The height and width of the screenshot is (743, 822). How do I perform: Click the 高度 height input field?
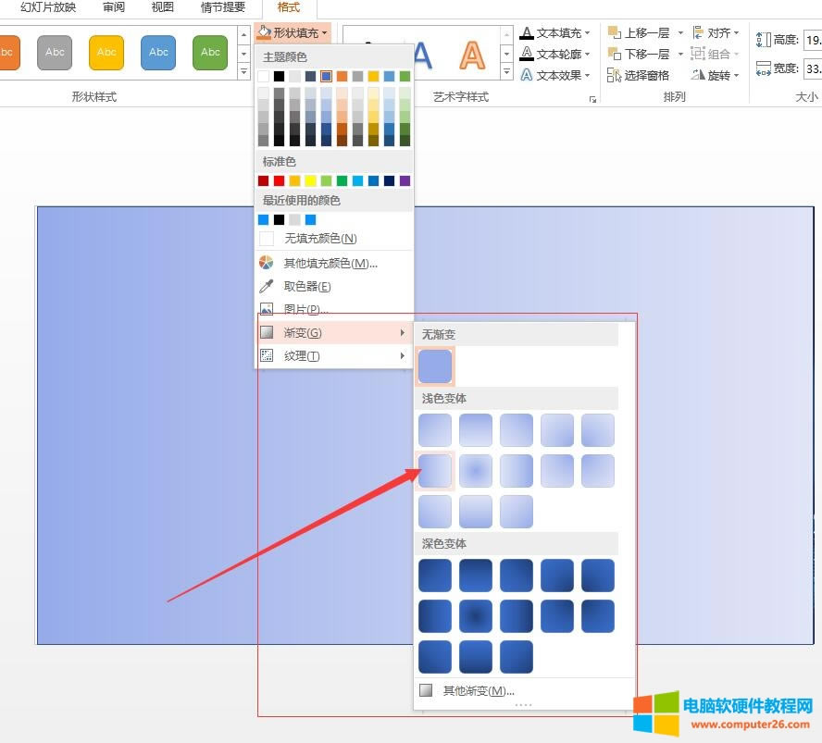coord(811,41)
